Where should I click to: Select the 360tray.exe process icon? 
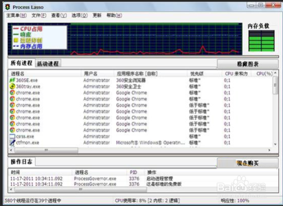point(12,86)
